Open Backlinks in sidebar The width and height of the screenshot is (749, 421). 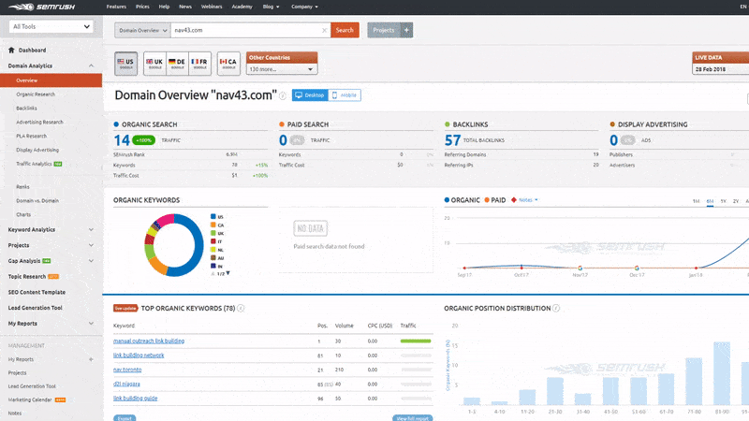pos(26,109)
